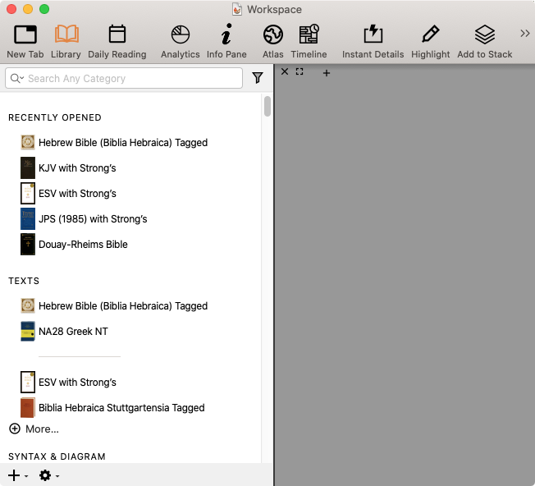
Task: Select NA28 Greek NT module
Action: [73, 332]
